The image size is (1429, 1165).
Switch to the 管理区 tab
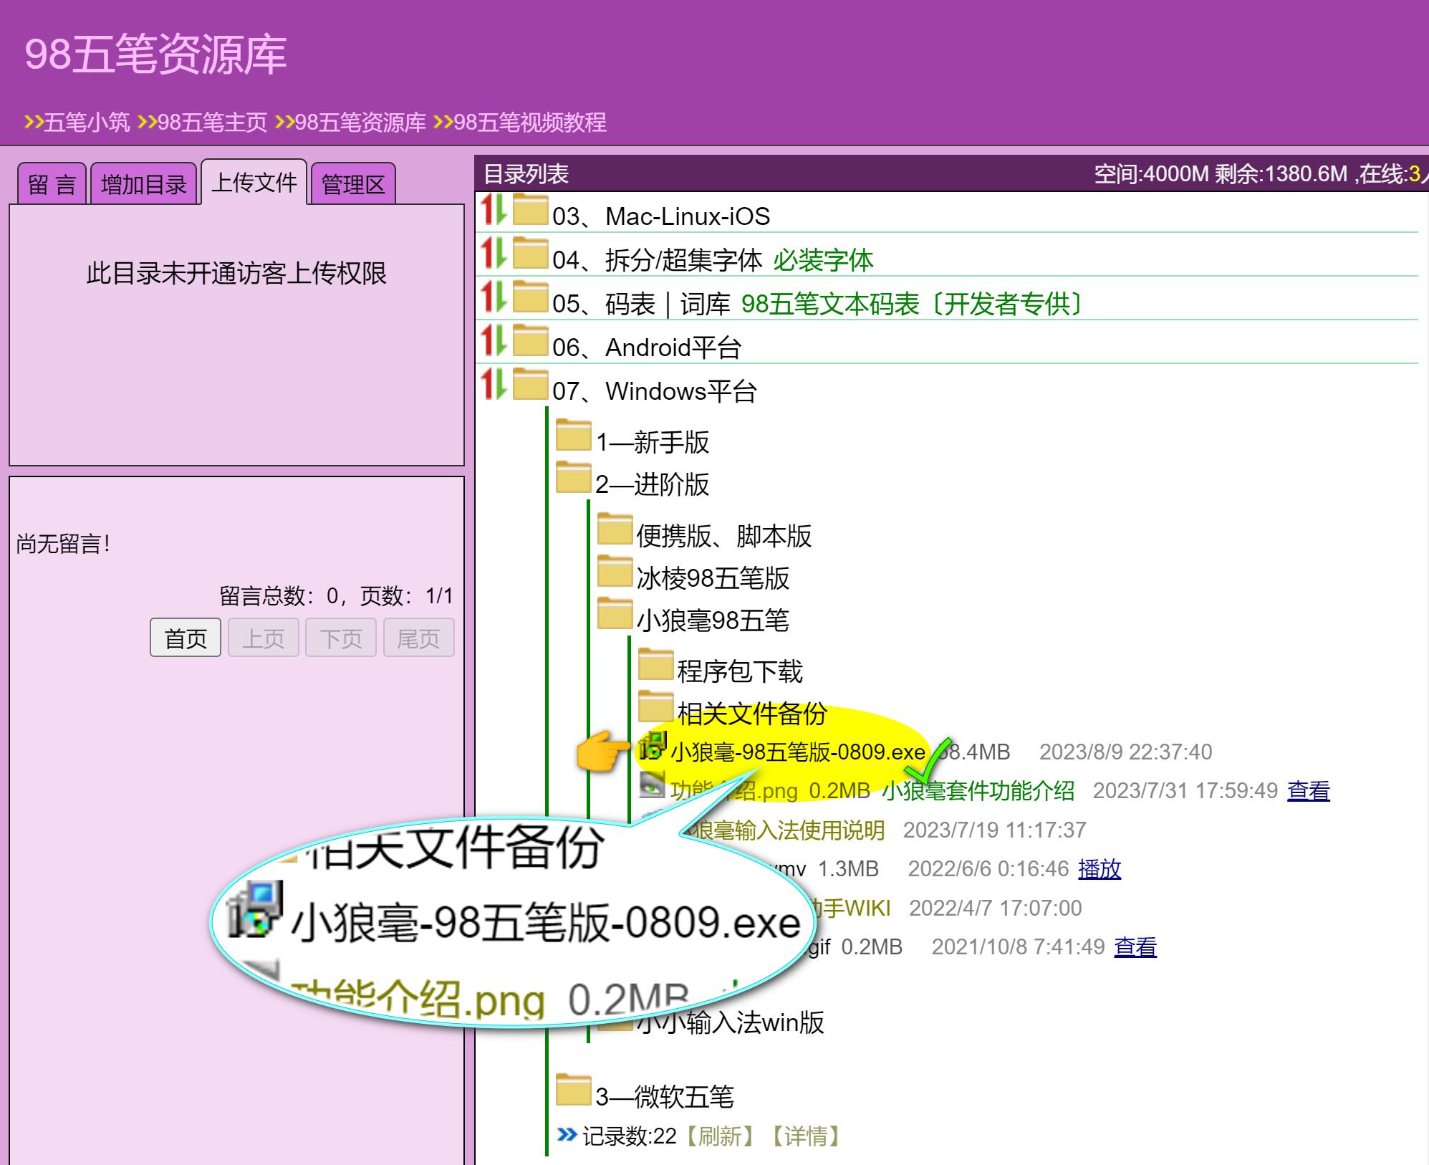[353, 185]
